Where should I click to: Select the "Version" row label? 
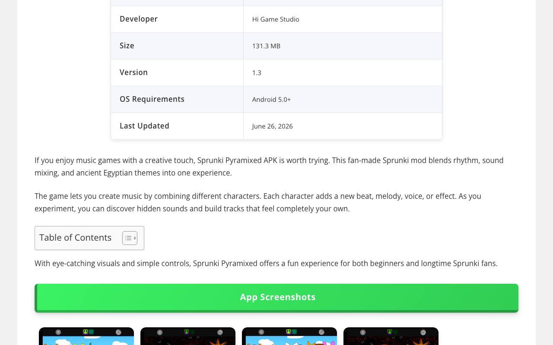click(133, 72)
